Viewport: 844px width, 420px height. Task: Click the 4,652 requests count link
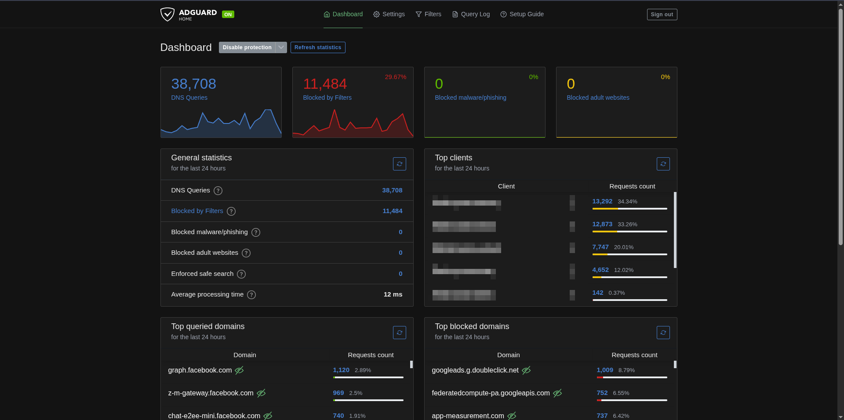600,270
